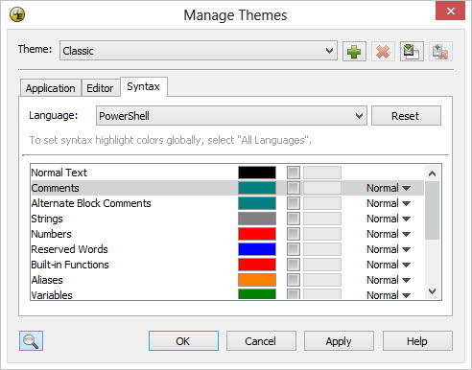
Task: Click the magnifier preview icon
Action: (31, 341)
